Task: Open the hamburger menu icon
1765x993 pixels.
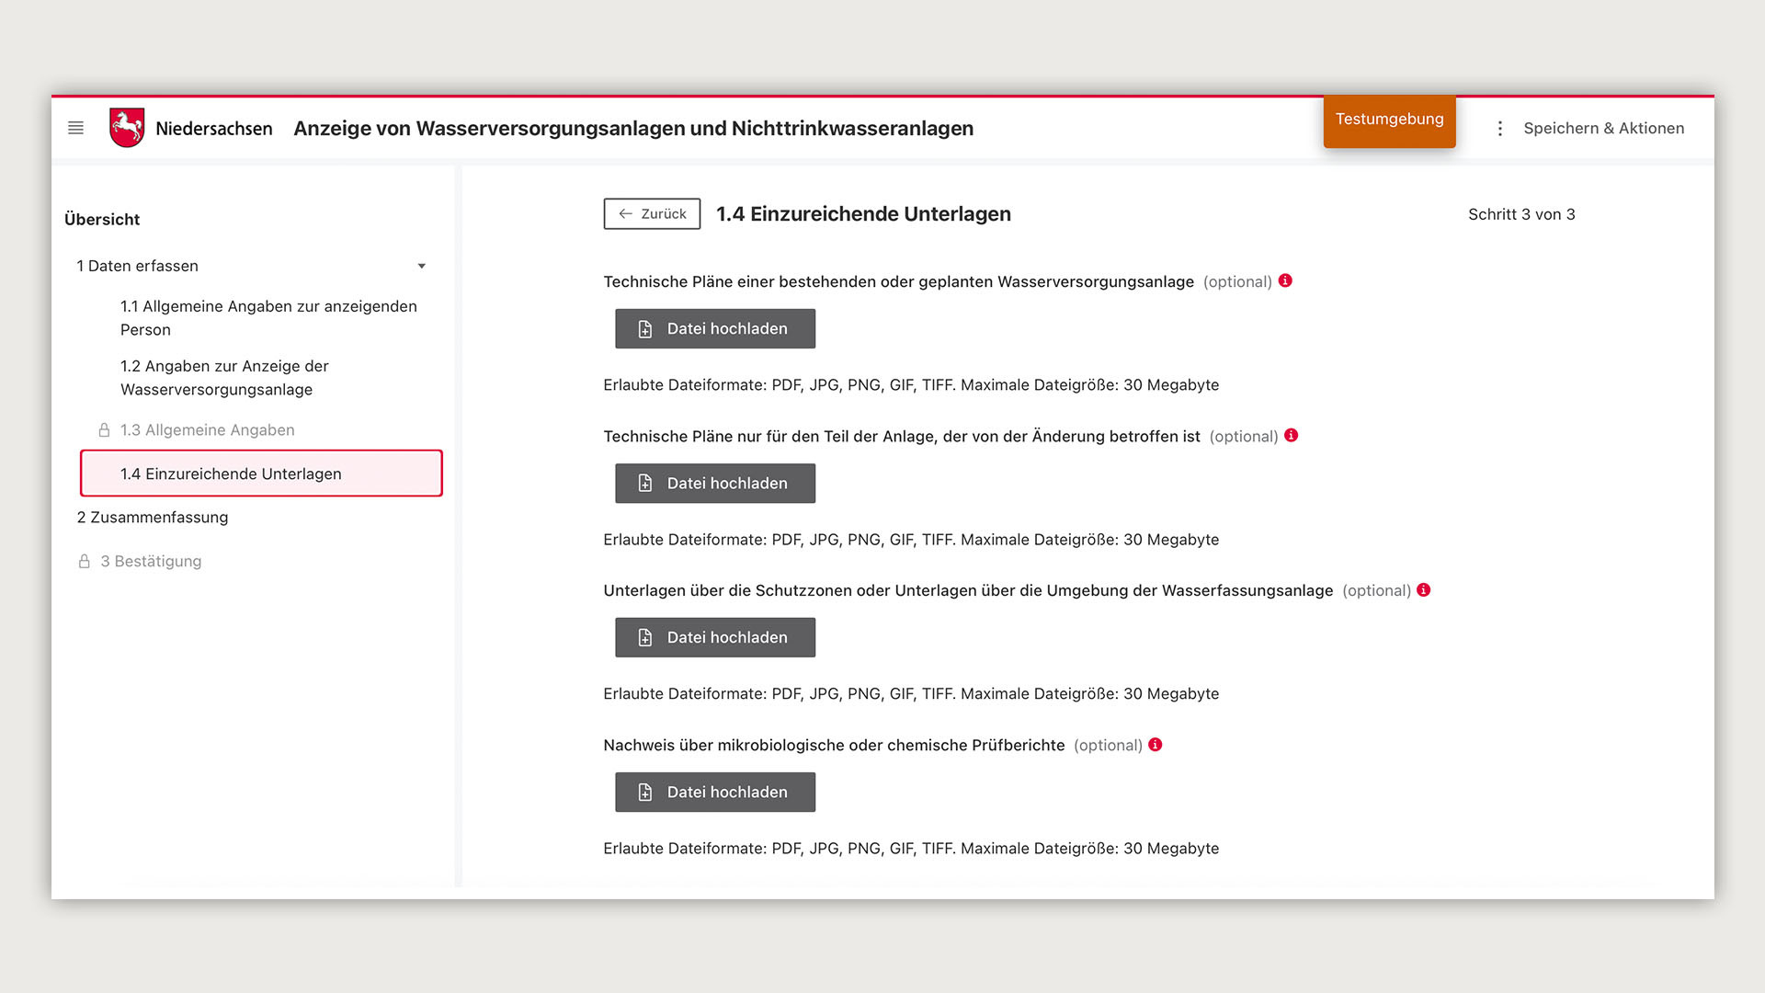Action: pos(75,128)
